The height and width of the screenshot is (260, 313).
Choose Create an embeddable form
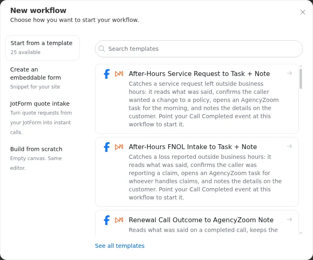[x=42, y=78]
